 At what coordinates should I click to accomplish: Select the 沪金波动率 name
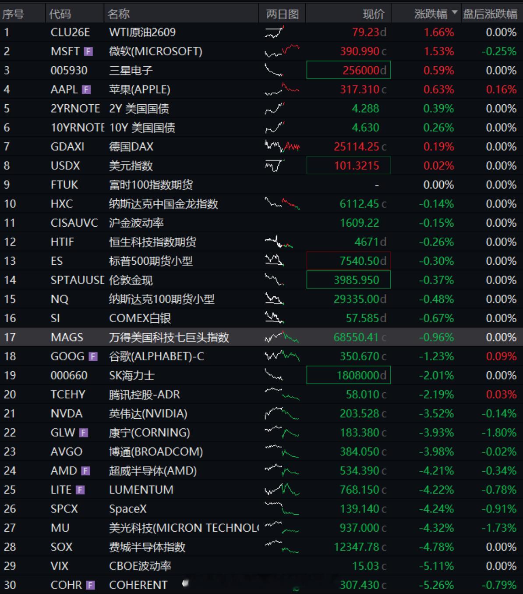[x=136, y=223]
